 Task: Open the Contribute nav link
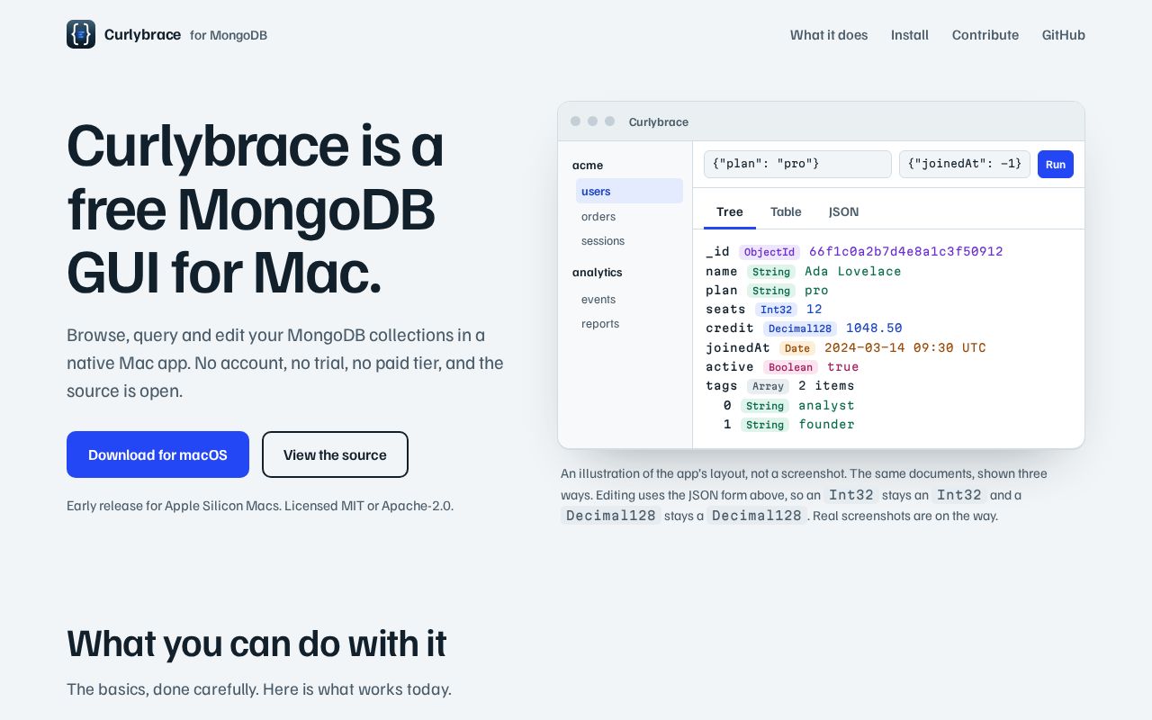pos(985,35)
